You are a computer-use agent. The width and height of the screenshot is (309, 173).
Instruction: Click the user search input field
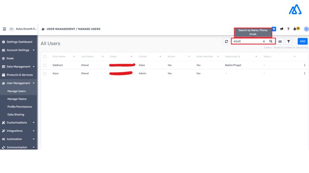pyautogui.click(x=247, y=42)
